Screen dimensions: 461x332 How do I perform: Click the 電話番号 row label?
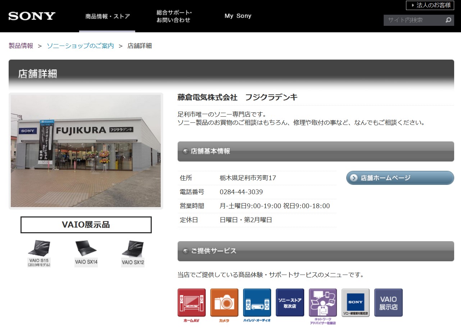192,192
